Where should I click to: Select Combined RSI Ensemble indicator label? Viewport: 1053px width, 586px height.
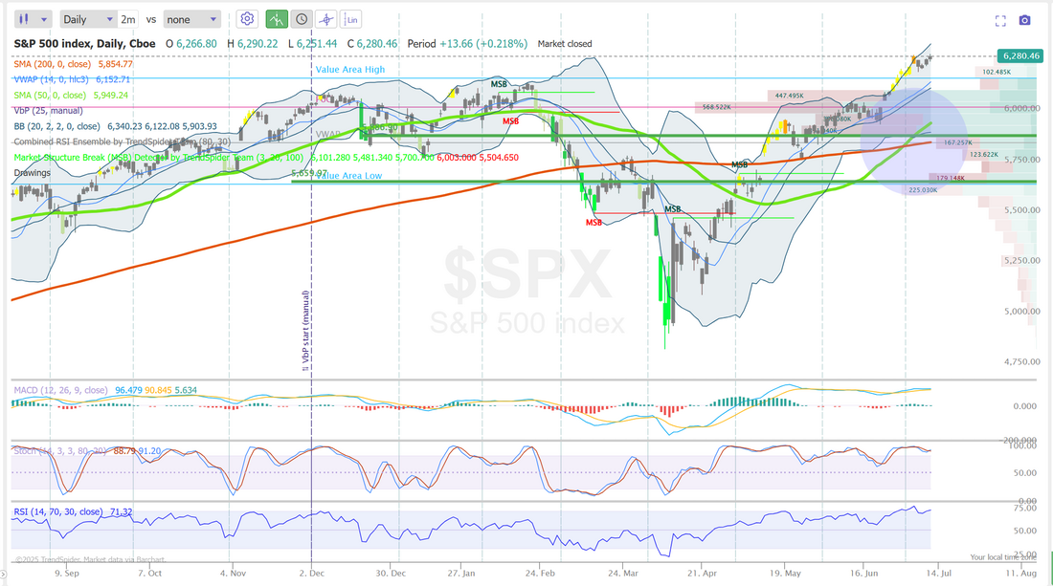coord(123,141)
